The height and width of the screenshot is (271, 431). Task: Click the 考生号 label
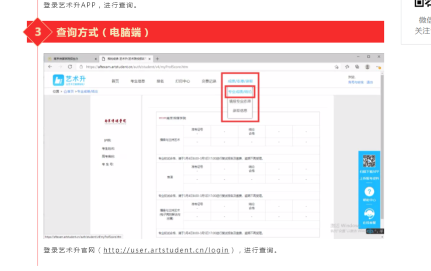click(x=107, y=164)
